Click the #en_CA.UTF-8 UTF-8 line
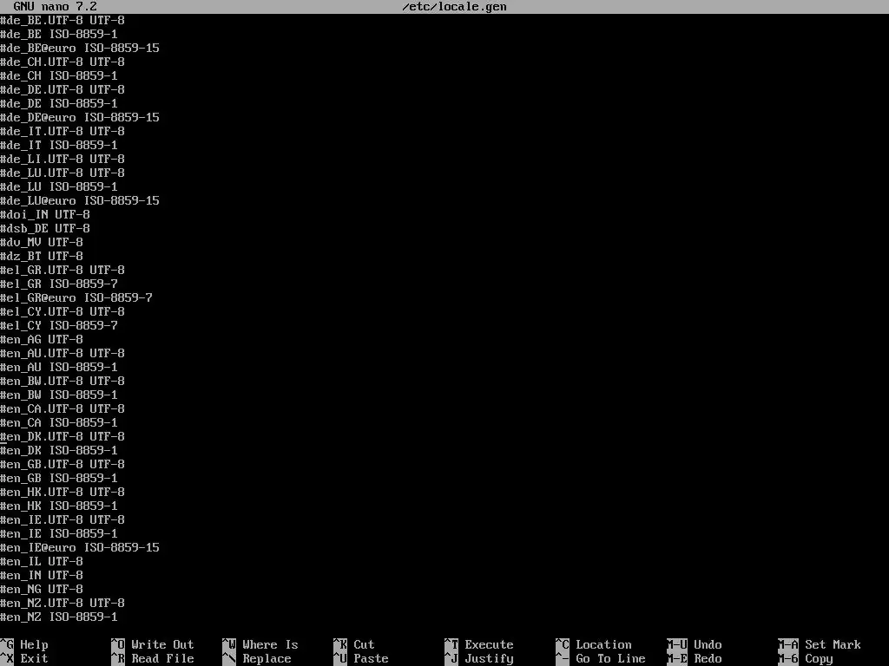 pos(63,409)
